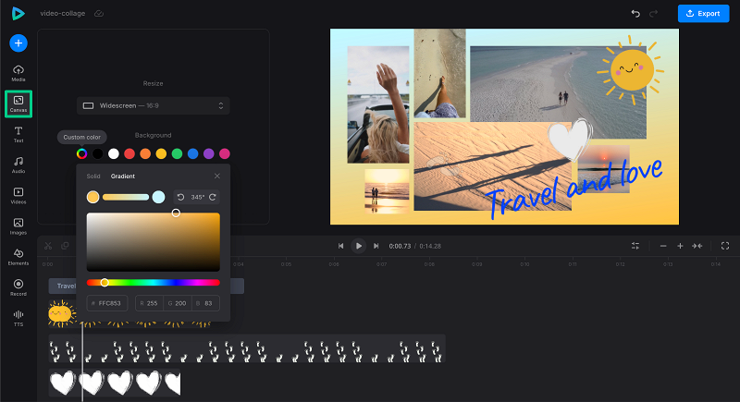Fit timeline to screen width

pyautogui.click(x=697, y=246)
